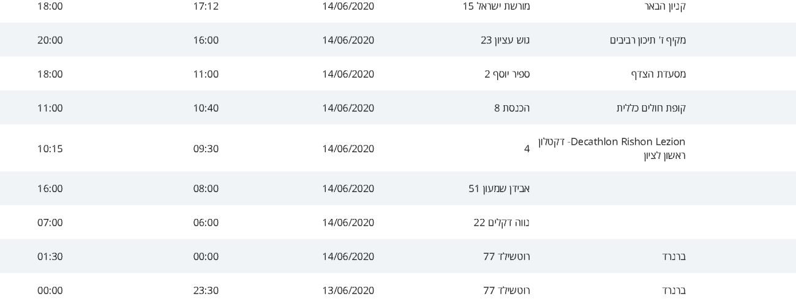This screenshot has width=796, height=299.
Task: Click the Decathlon Rishon Lezion place name
Action: (x=612, y=149)
